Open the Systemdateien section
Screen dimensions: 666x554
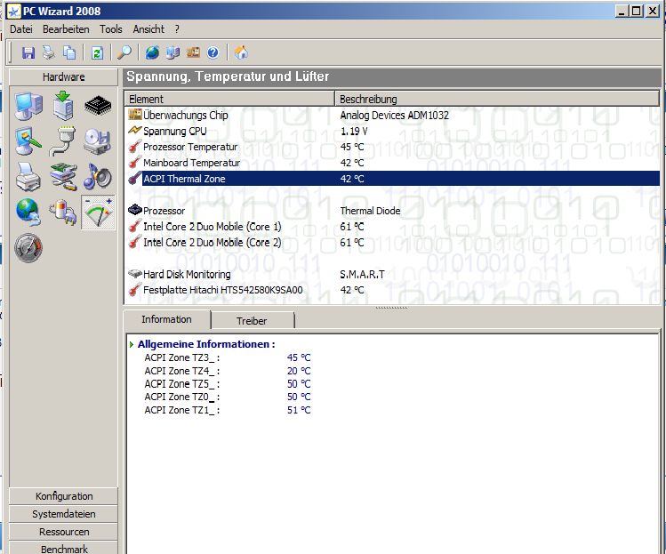(64, 514)
